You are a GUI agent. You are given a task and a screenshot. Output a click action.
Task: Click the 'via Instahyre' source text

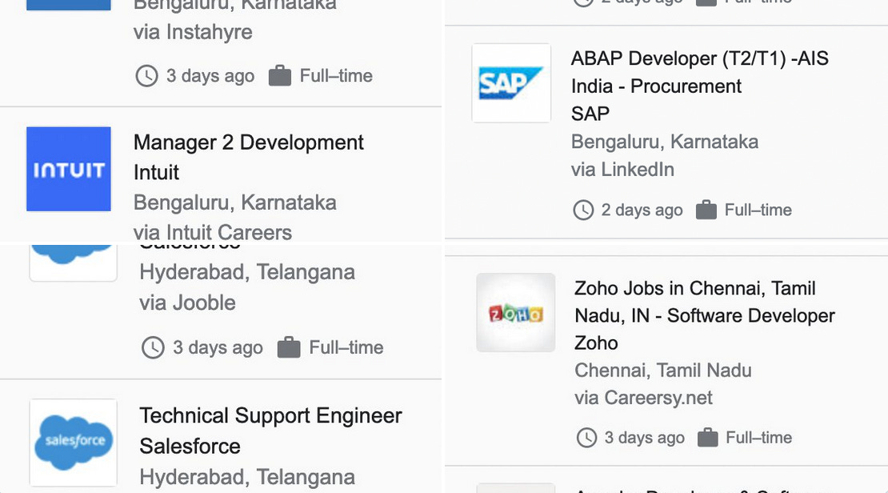[193, 32]
